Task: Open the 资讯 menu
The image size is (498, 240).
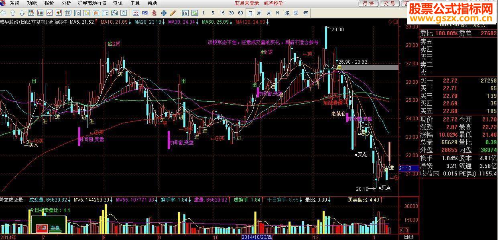Action: pyautogui.click(x=118, y=3)
